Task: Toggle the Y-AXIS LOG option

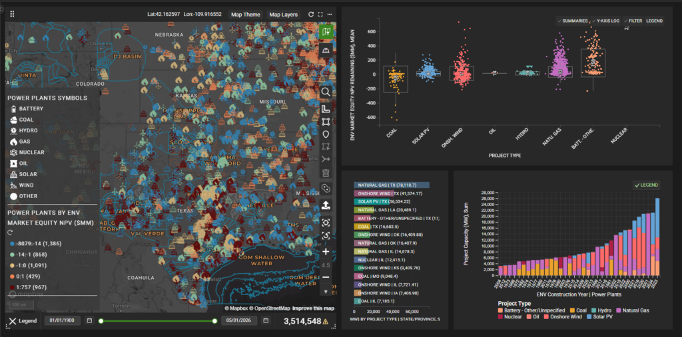Action: [x=605, y=21]
